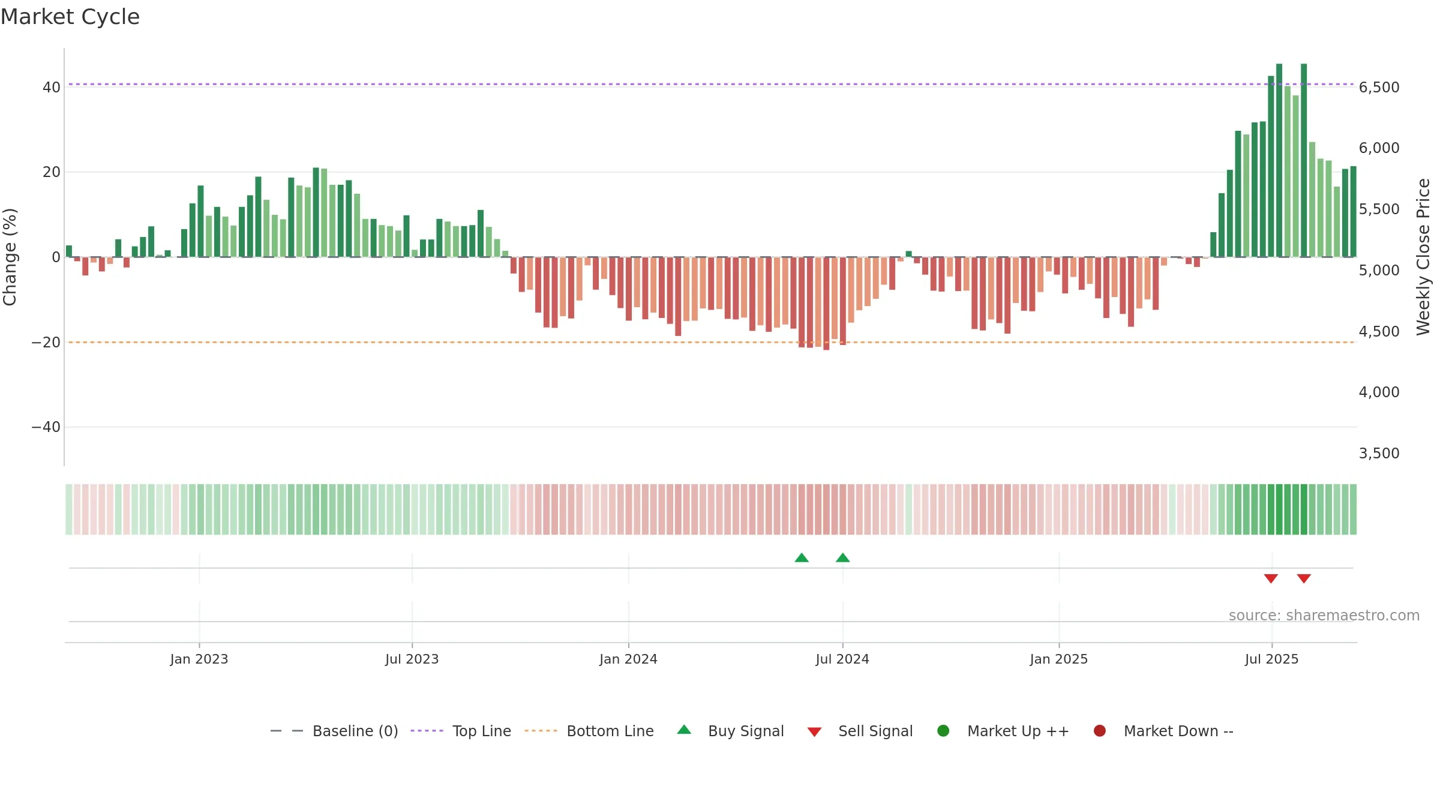Click the red Sell Signal triangle in legend

pyautogui.click(x=814, y=732)
